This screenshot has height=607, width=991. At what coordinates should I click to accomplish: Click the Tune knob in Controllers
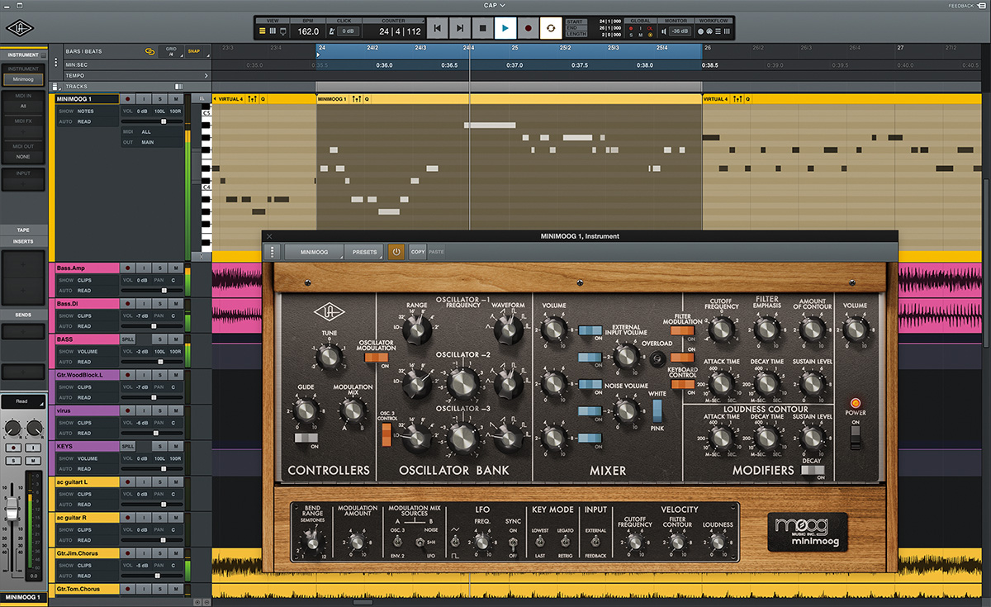click(329, 357)
